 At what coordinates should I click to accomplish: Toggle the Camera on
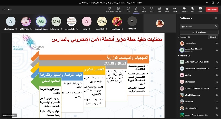185,9
